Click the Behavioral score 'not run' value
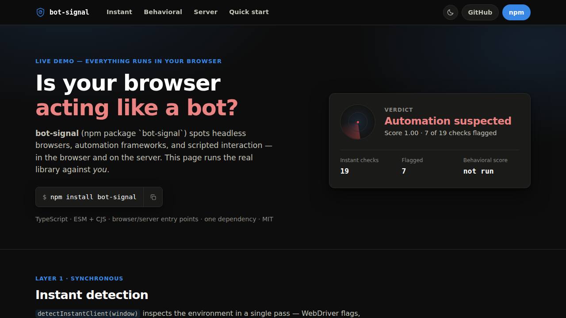566x318 pixels. point(478,171)
